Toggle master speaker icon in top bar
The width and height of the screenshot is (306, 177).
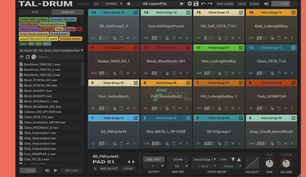click(x=266, y=4)
